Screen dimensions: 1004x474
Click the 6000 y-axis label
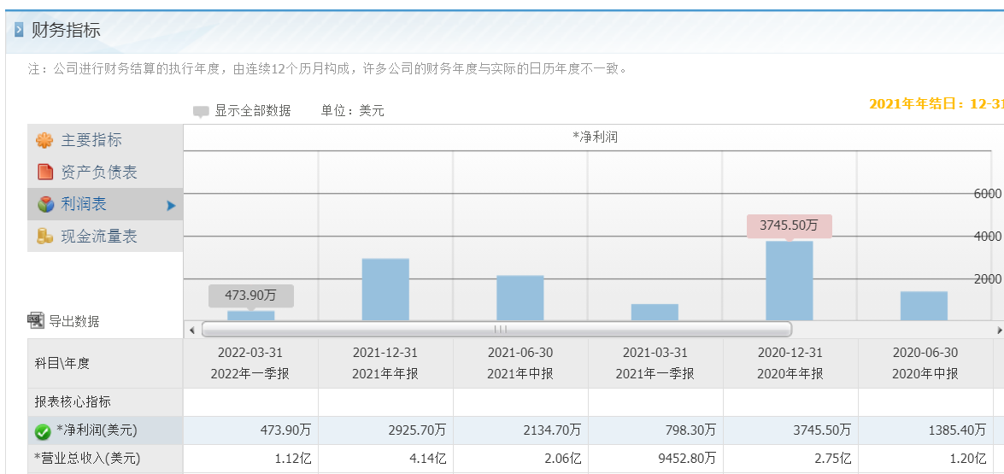pos(988,194)
